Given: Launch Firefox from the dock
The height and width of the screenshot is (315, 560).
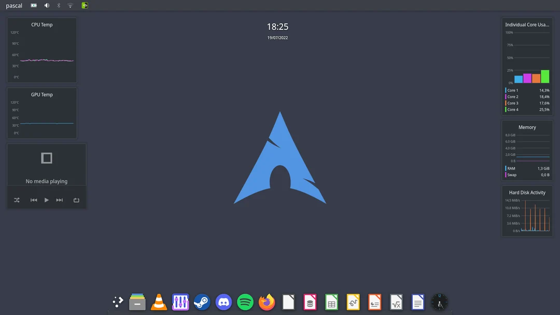Looking at the screenshot, I should [x=267, y=302].
